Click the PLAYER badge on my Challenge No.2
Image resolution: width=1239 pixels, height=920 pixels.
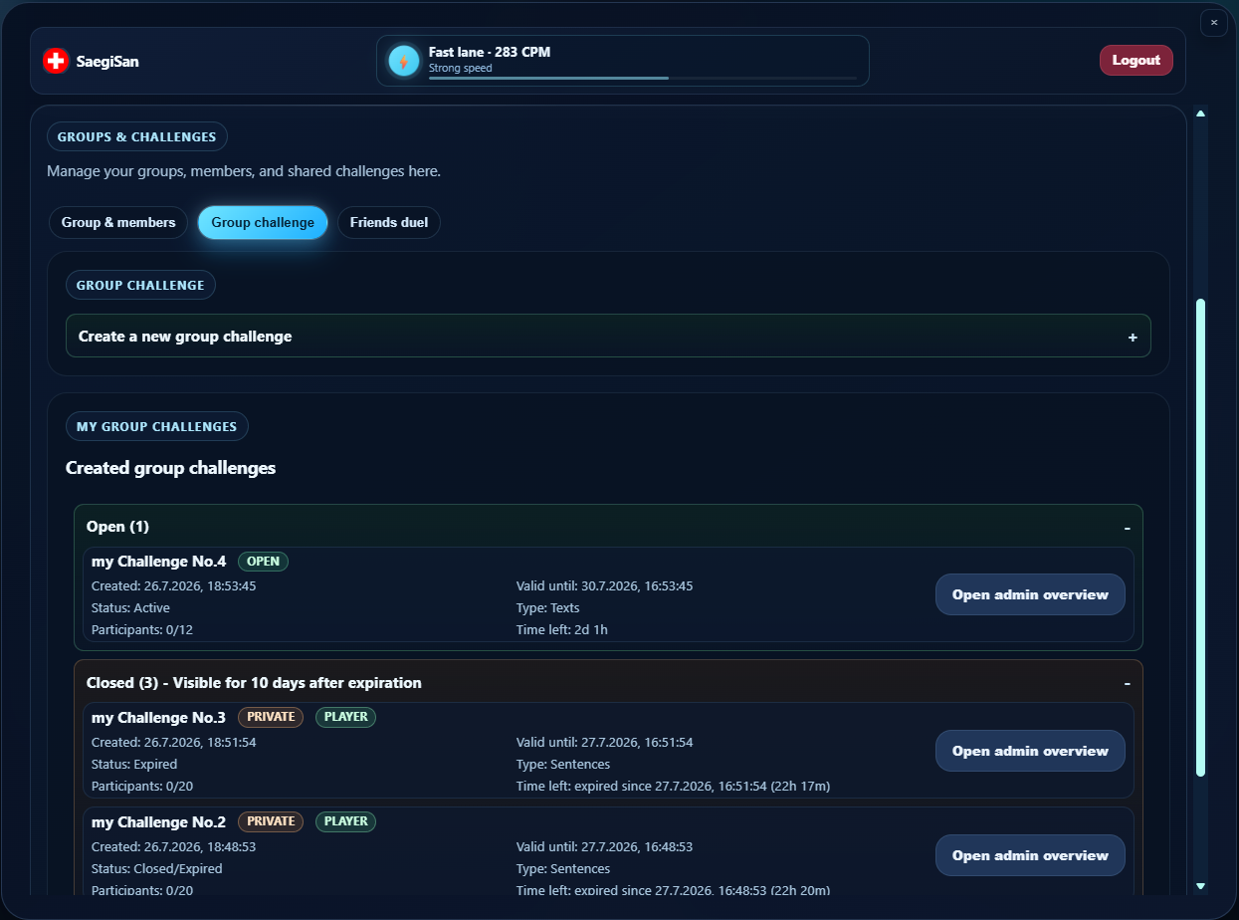[x=345, y=821]
